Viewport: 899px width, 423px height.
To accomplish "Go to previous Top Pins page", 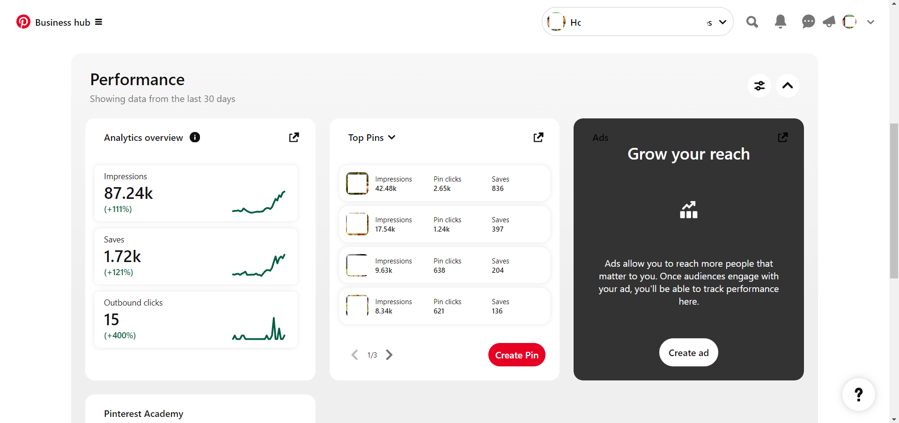I will (354, 355).
